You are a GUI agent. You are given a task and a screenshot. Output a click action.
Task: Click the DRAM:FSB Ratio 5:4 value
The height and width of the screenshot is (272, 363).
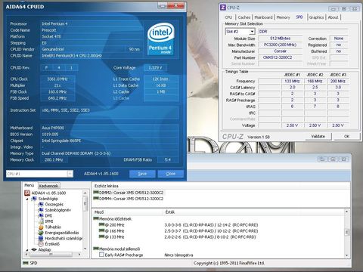168,159
